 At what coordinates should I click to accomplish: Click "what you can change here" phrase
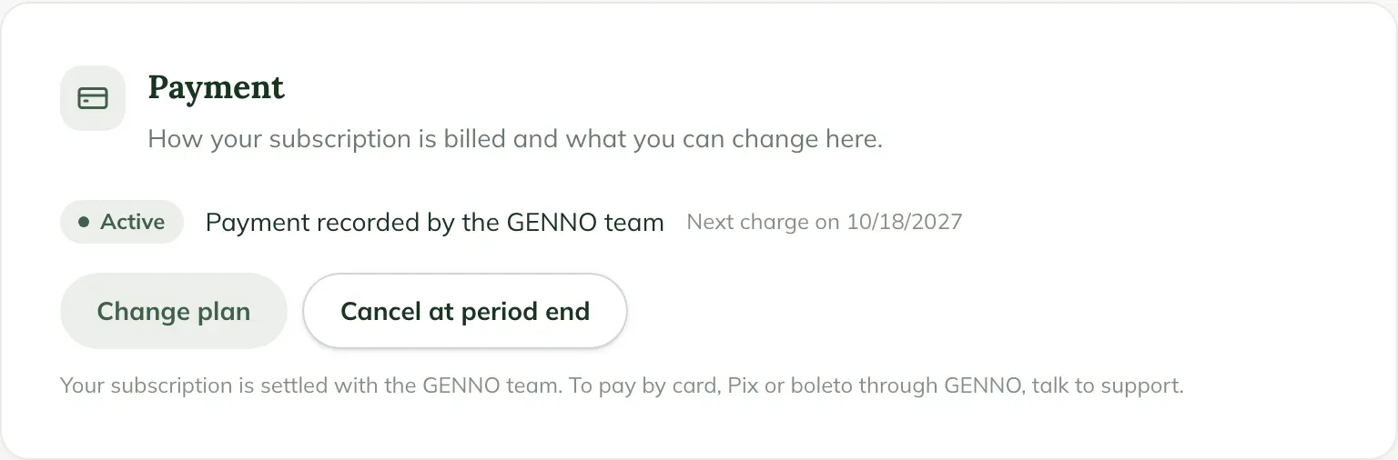(724, 139)
